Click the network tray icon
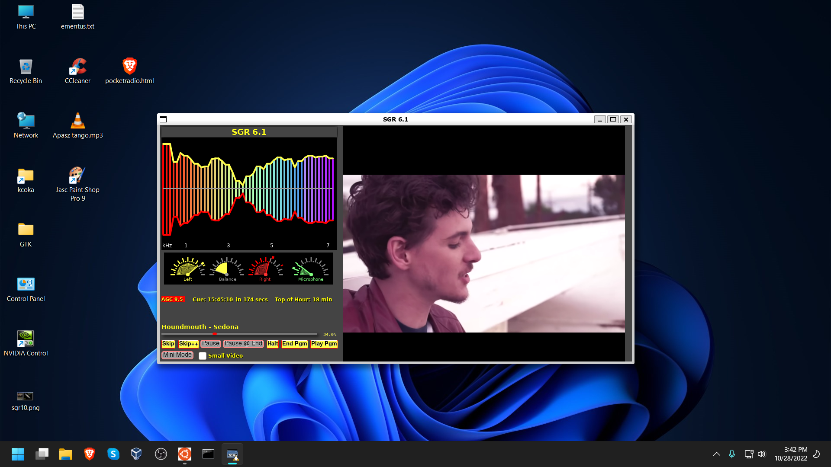The width and height of the screenshot is (831, 467). click(749, 454)
